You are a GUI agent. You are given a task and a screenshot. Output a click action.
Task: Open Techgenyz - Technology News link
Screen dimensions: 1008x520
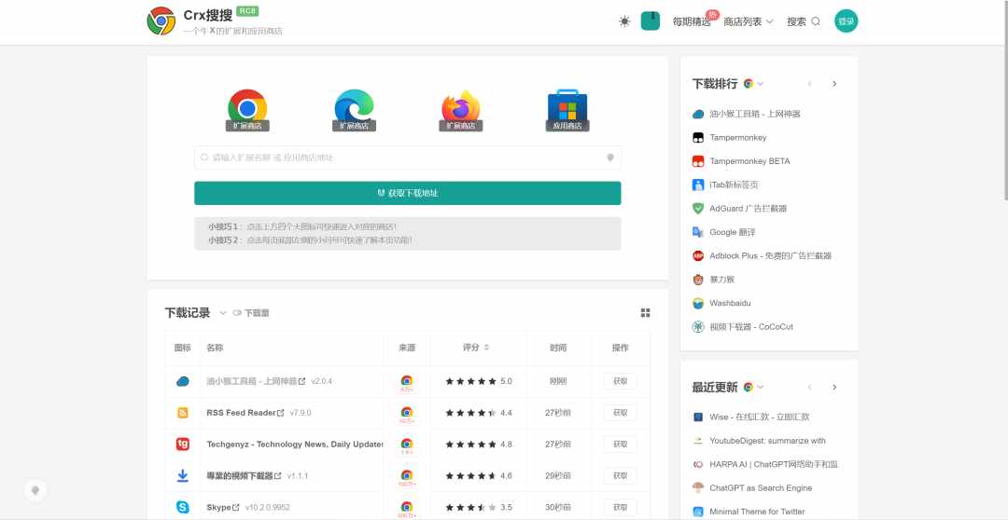pos(294,445)
